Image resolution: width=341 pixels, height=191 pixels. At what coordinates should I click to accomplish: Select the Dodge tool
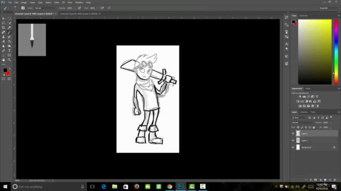[9, 46]
